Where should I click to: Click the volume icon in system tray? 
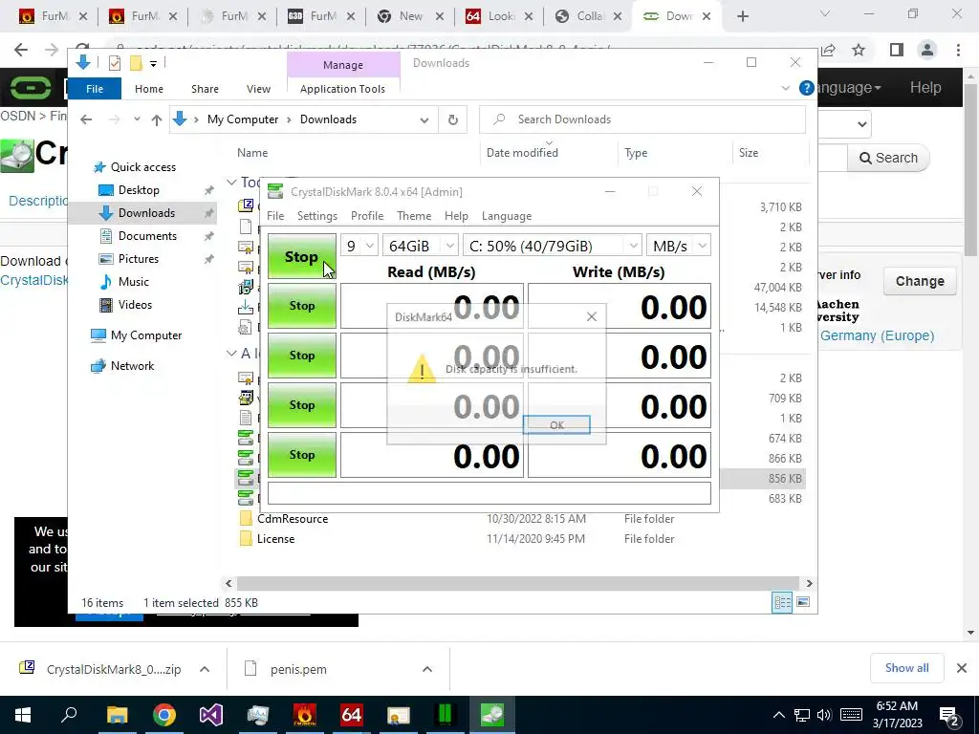824,715
